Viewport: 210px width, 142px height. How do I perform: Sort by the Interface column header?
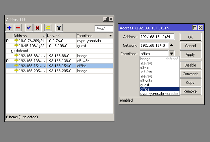(92, 36)
